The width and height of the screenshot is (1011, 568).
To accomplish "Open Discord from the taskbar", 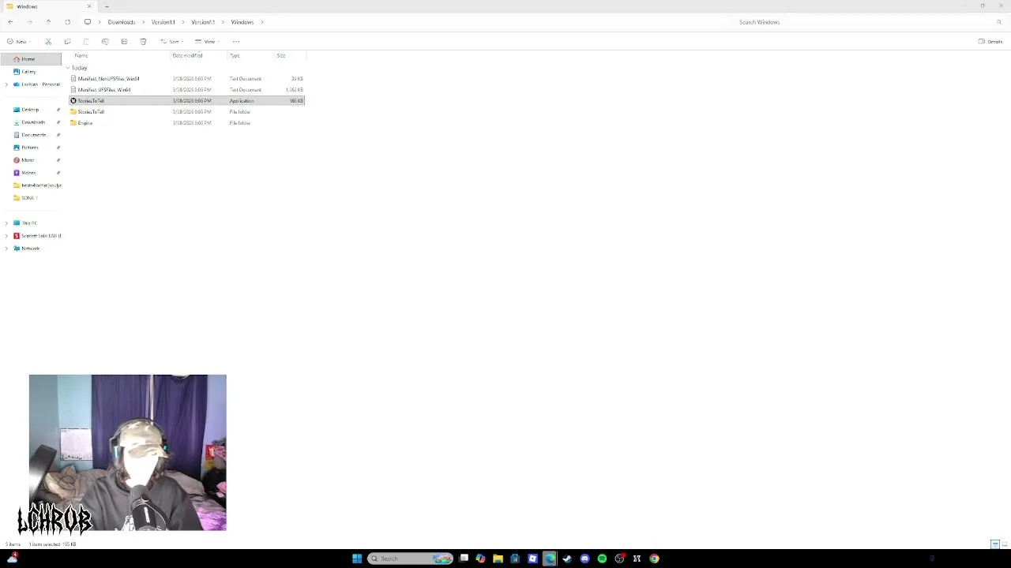I will [x=584, y=559].
